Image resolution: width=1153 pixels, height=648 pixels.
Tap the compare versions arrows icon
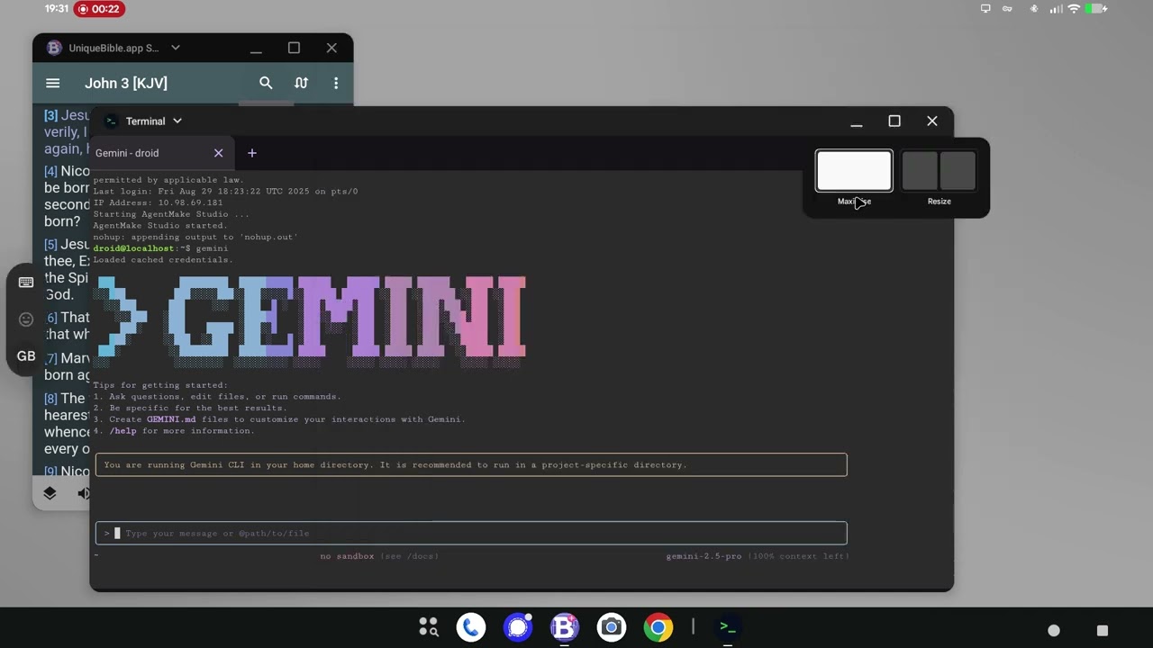302,83
